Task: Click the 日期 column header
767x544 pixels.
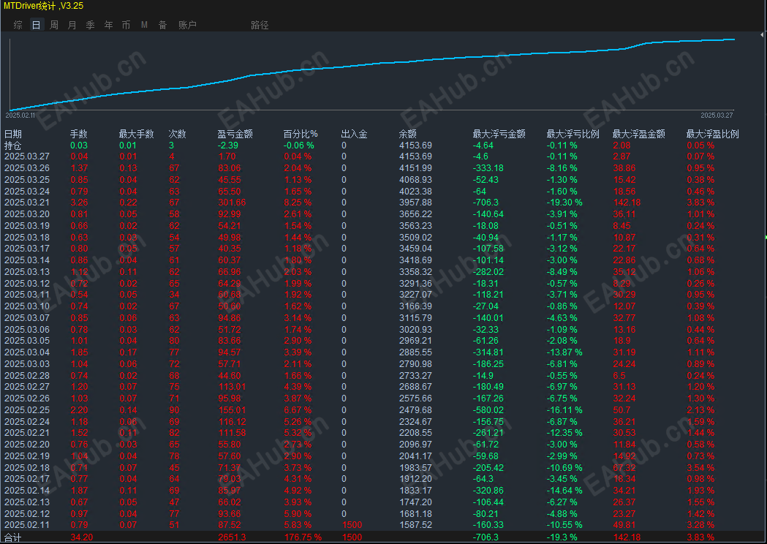Action: tap(13, 134)
